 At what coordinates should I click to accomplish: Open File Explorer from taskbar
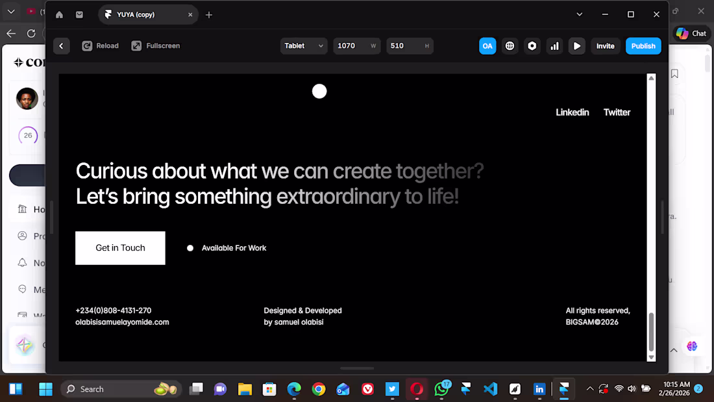click(x=245, y=389)
